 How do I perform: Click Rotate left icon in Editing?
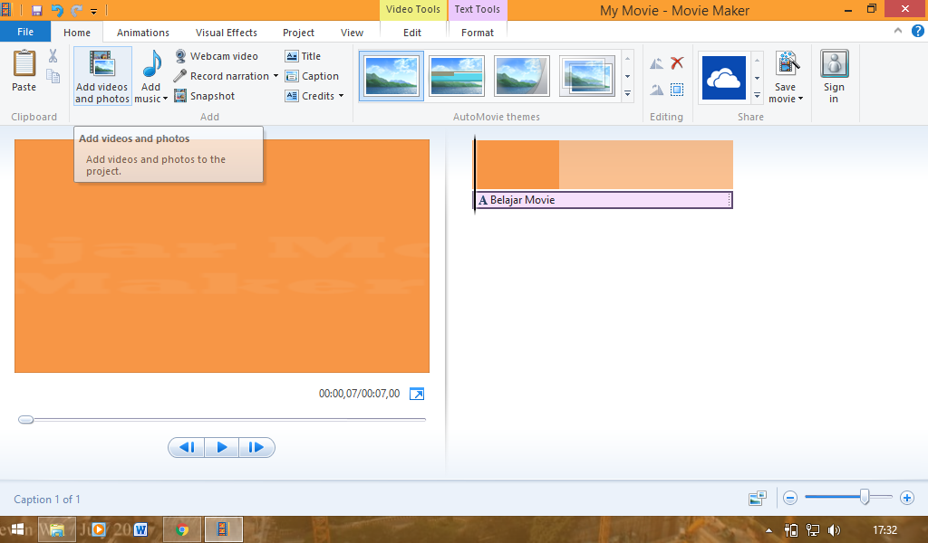656,63
